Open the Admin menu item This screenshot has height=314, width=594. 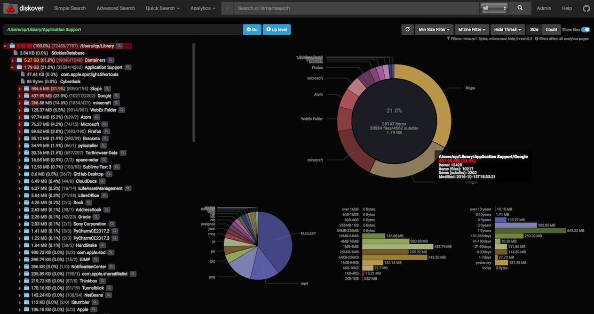544,9
